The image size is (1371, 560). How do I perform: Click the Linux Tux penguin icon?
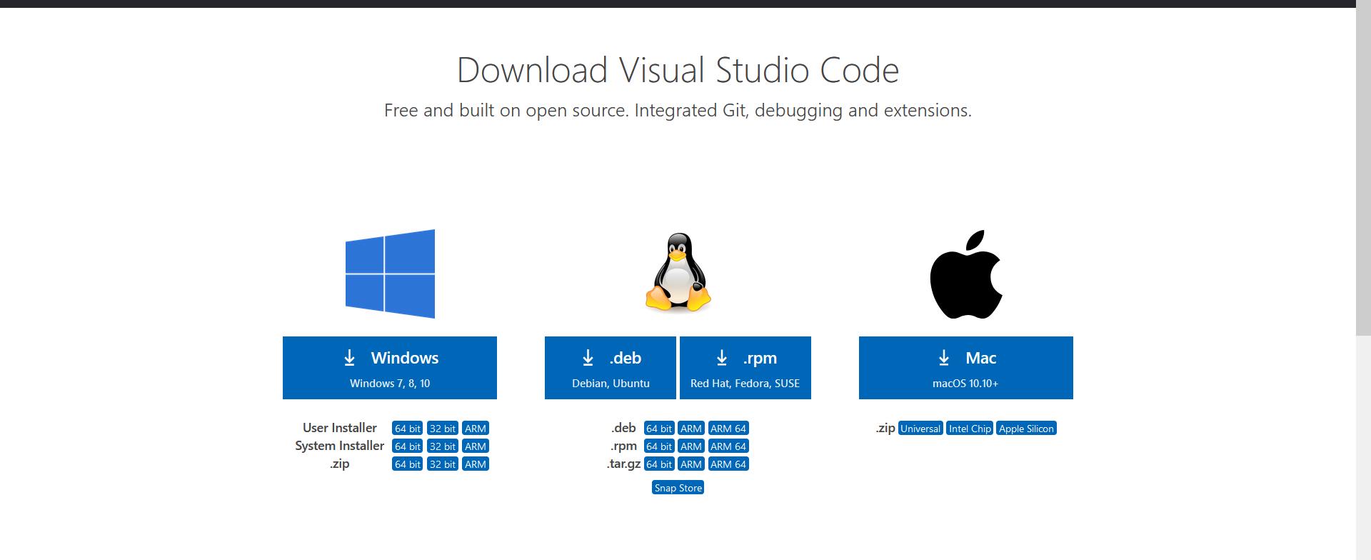pyautogui.click(x=678, y=273)
